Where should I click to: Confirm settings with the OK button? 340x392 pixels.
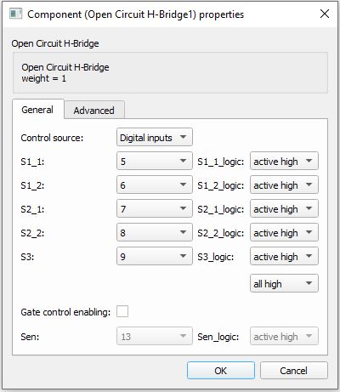[221, 370]
